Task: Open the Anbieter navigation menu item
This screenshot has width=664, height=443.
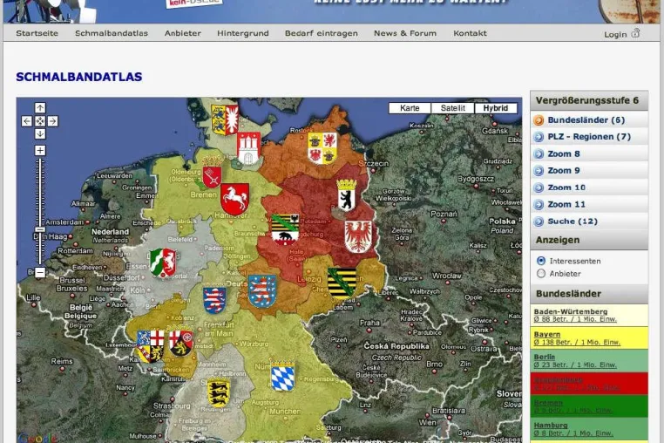Action: pos(183,33)
